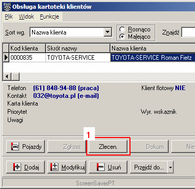Open the Plik menu
Viewport: 195px width, 189px height.
click(x=9, y=16)
